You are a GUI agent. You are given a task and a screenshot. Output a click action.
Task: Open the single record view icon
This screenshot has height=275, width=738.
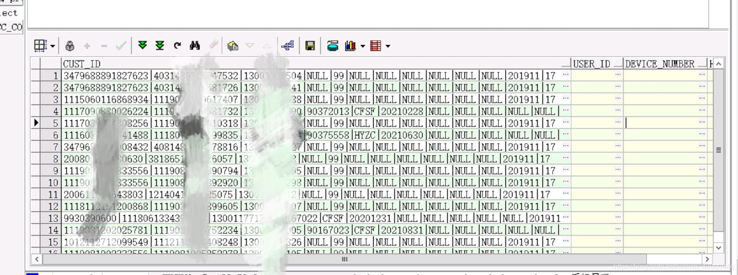[233, 46]
